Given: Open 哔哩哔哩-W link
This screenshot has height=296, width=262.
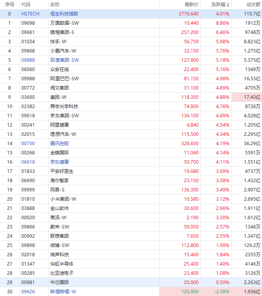Looking at the screenshot, I should click(x=63, y=292).
